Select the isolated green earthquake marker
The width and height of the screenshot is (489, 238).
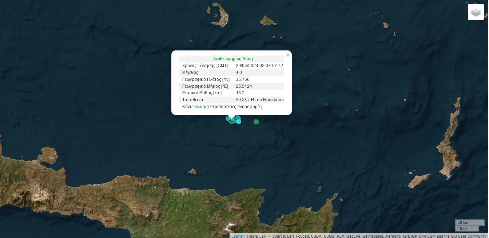(x=256, y=122)
